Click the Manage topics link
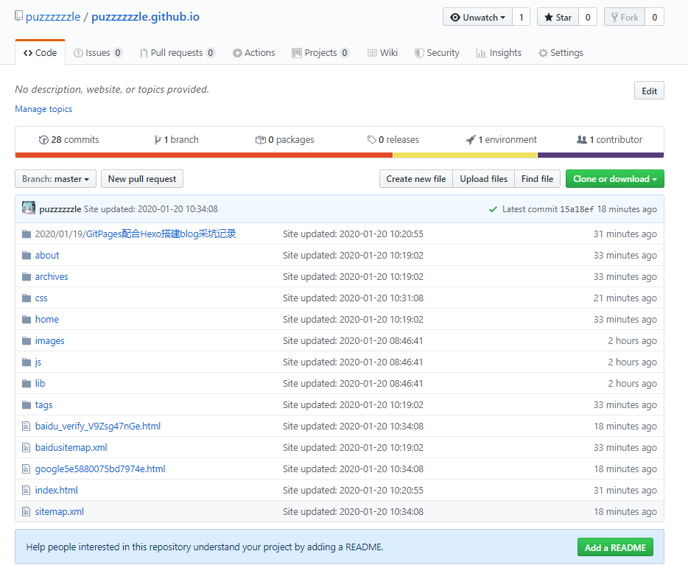This screenshot has width=688, height=579. coord(43,109)
